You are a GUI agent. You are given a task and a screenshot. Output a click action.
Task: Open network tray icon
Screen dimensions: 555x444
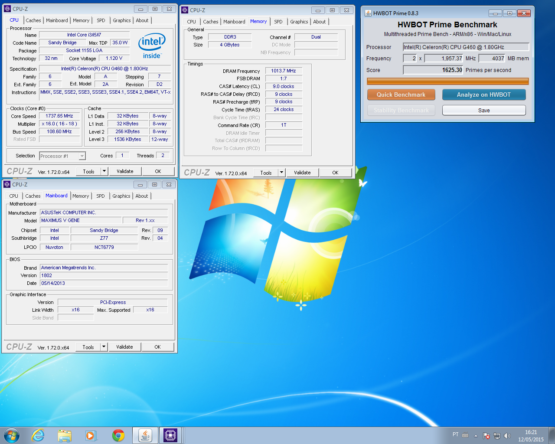[x=497, y=435]
